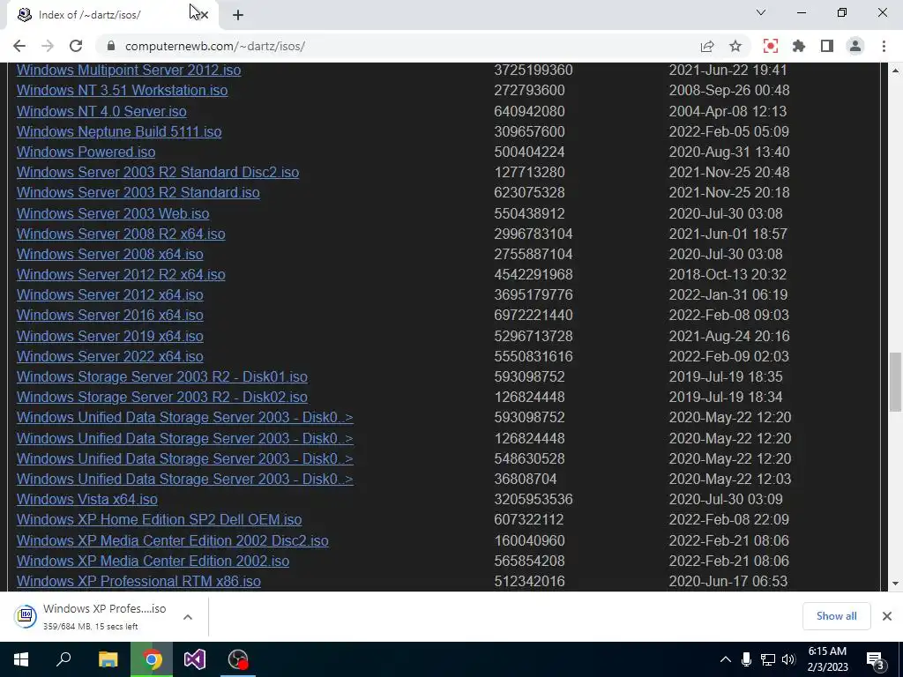Viewport: 903px width, 677px height.
Task: Close the Index of /~dartz/isos/ tab
Action: [x=203, y=15]
